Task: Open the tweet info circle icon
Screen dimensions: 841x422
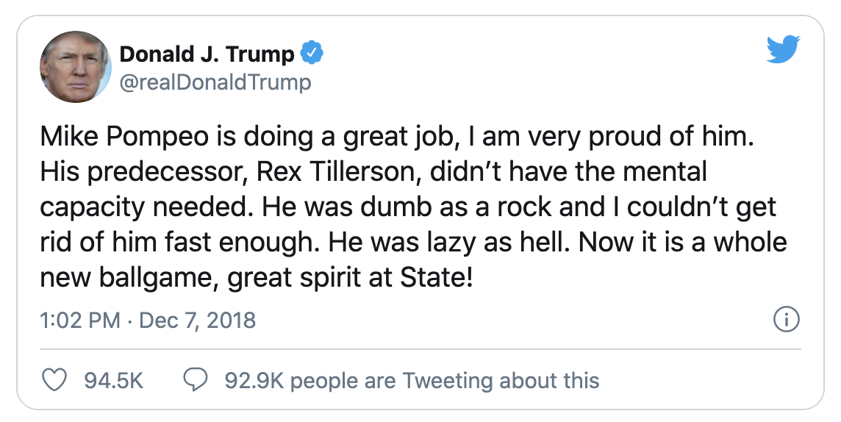Action: 787,320
